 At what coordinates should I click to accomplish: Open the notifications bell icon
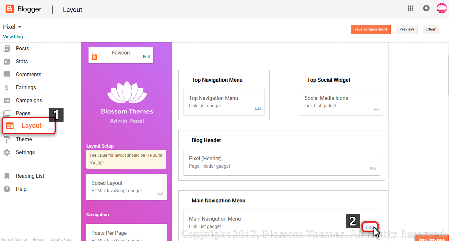coord(426,8)
